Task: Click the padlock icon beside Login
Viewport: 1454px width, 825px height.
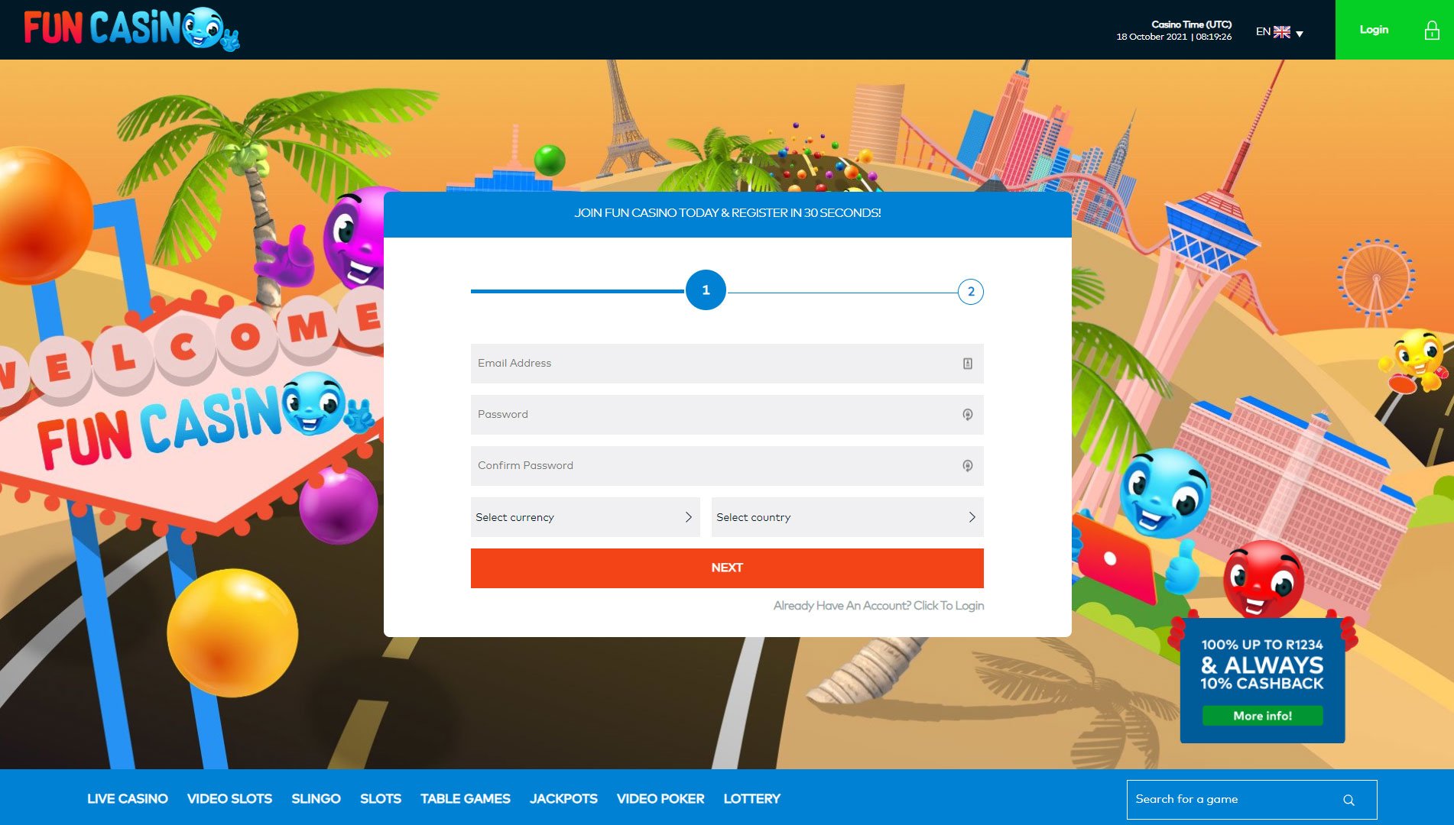Action: tap(1432, 31)
